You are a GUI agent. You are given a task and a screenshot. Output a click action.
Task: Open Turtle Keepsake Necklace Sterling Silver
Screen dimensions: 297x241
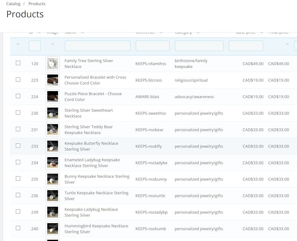97,196
